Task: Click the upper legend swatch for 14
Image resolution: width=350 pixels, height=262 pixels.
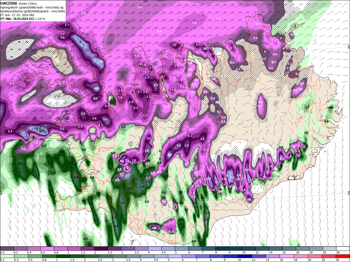Action: click(x=276, y=249)
